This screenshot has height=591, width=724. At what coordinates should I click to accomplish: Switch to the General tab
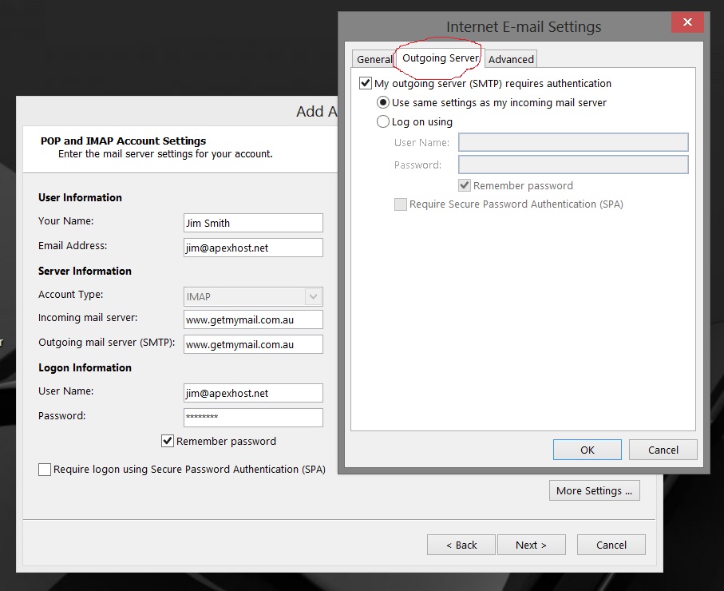375,58
